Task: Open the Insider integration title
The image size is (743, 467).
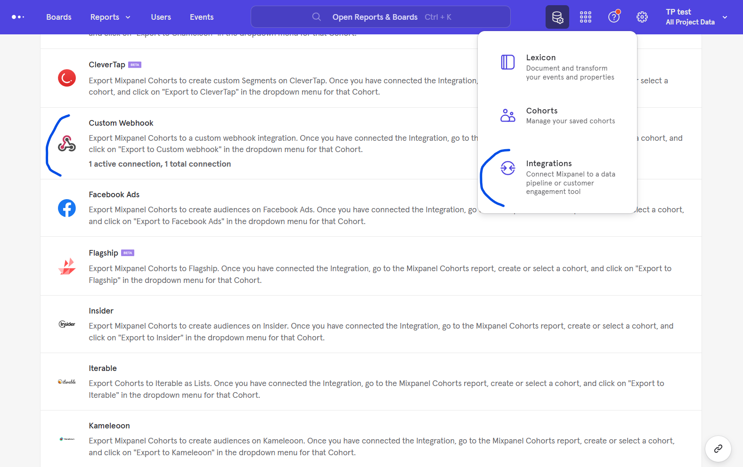Action: [x=101, y=311]
